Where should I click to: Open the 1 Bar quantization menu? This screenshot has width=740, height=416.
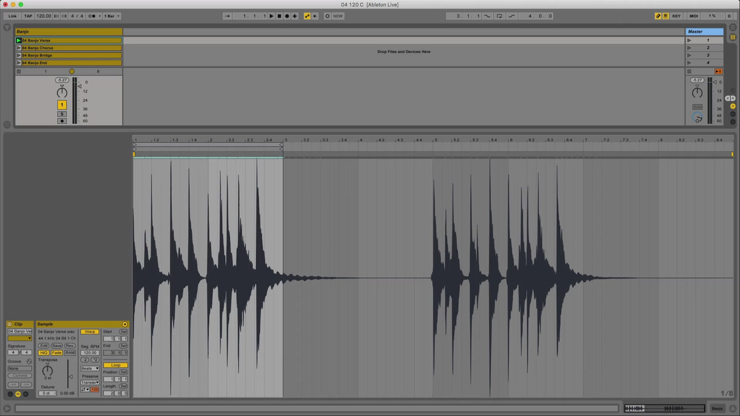click(112, 16)
